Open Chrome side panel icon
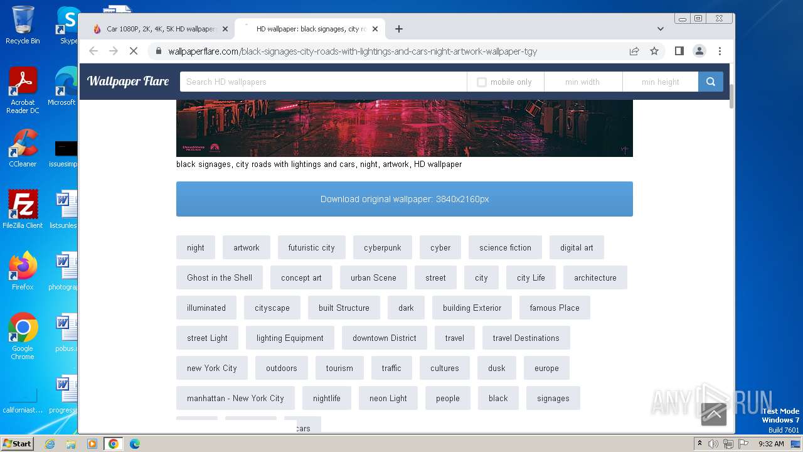803x452 pixels. [679, 51]
